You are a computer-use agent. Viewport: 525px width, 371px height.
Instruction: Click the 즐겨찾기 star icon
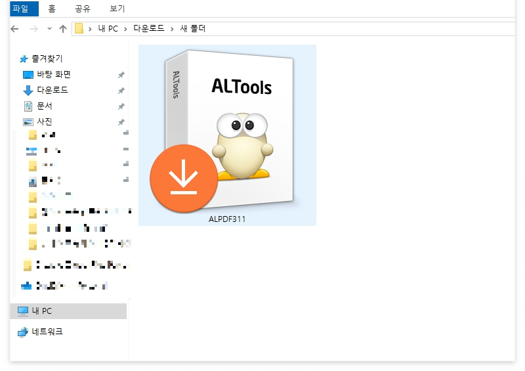[24, 59]
